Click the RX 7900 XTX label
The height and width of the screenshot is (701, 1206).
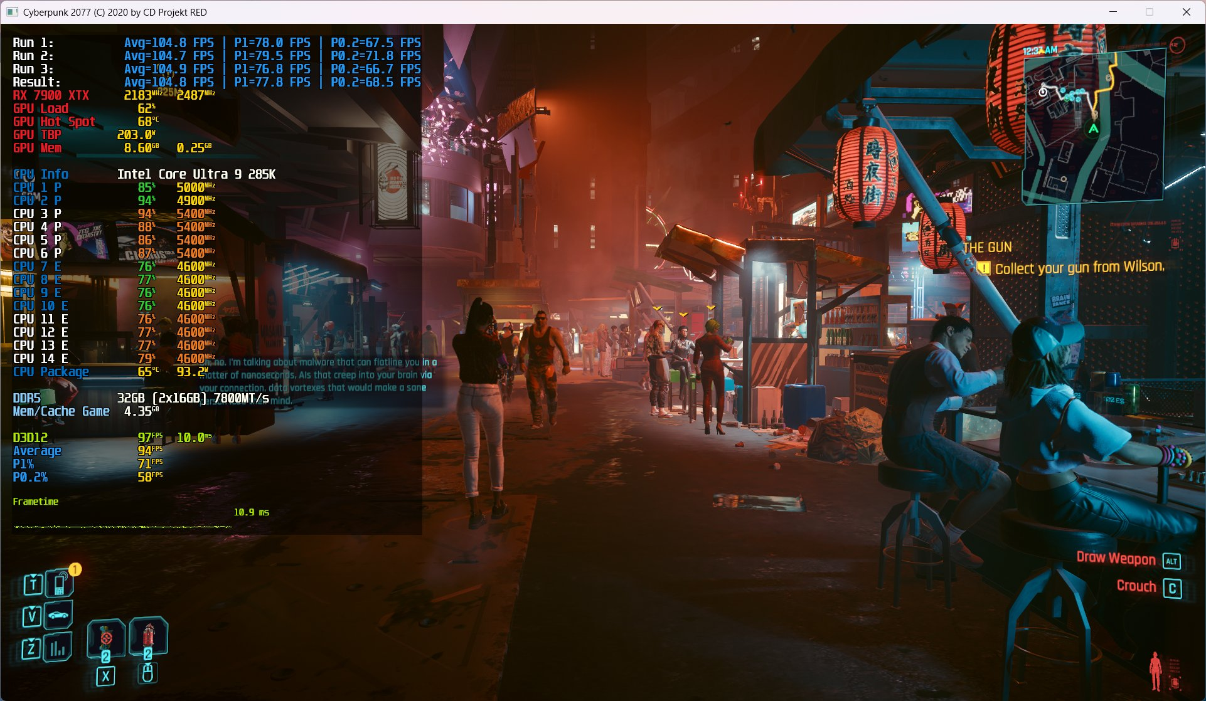[51, 95]
